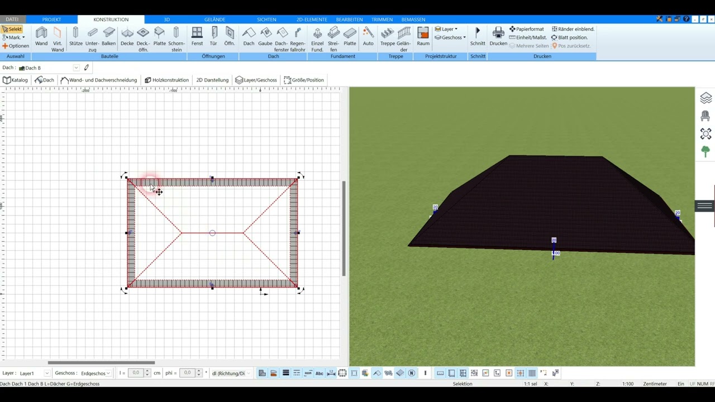Open the Mark. dropdown
This screenshot has width=715, height=402.
pos(14,37)
